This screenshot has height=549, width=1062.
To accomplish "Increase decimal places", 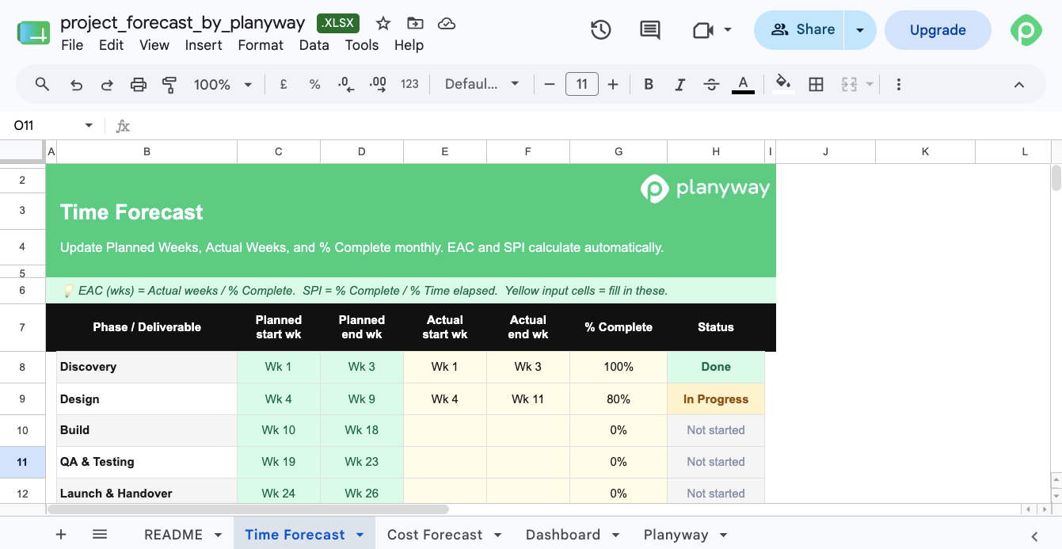I will (x=378, y=84).
